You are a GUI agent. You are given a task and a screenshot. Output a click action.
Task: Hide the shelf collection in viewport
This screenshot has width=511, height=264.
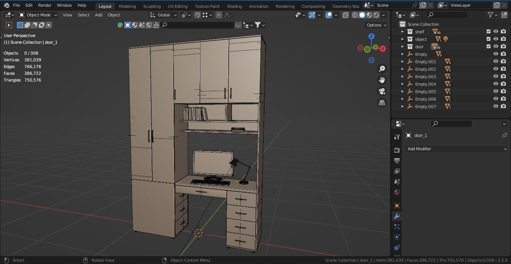(x=496, y=32)
